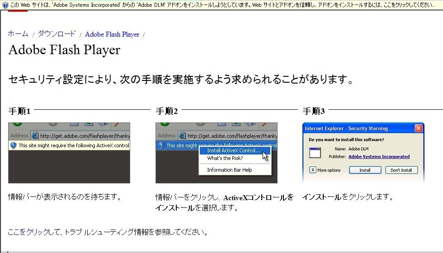
Task: Click the 手順1 information bar screenshot
Action: (x=69, y=153)
